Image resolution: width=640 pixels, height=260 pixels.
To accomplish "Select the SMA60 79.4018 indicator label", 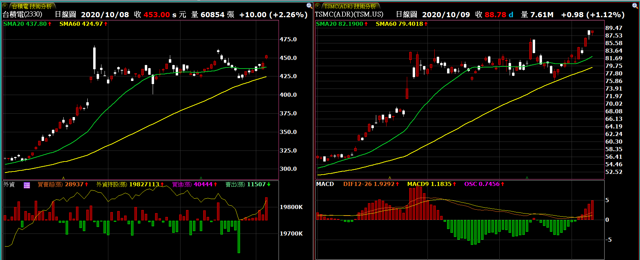I will click(402, 24).
